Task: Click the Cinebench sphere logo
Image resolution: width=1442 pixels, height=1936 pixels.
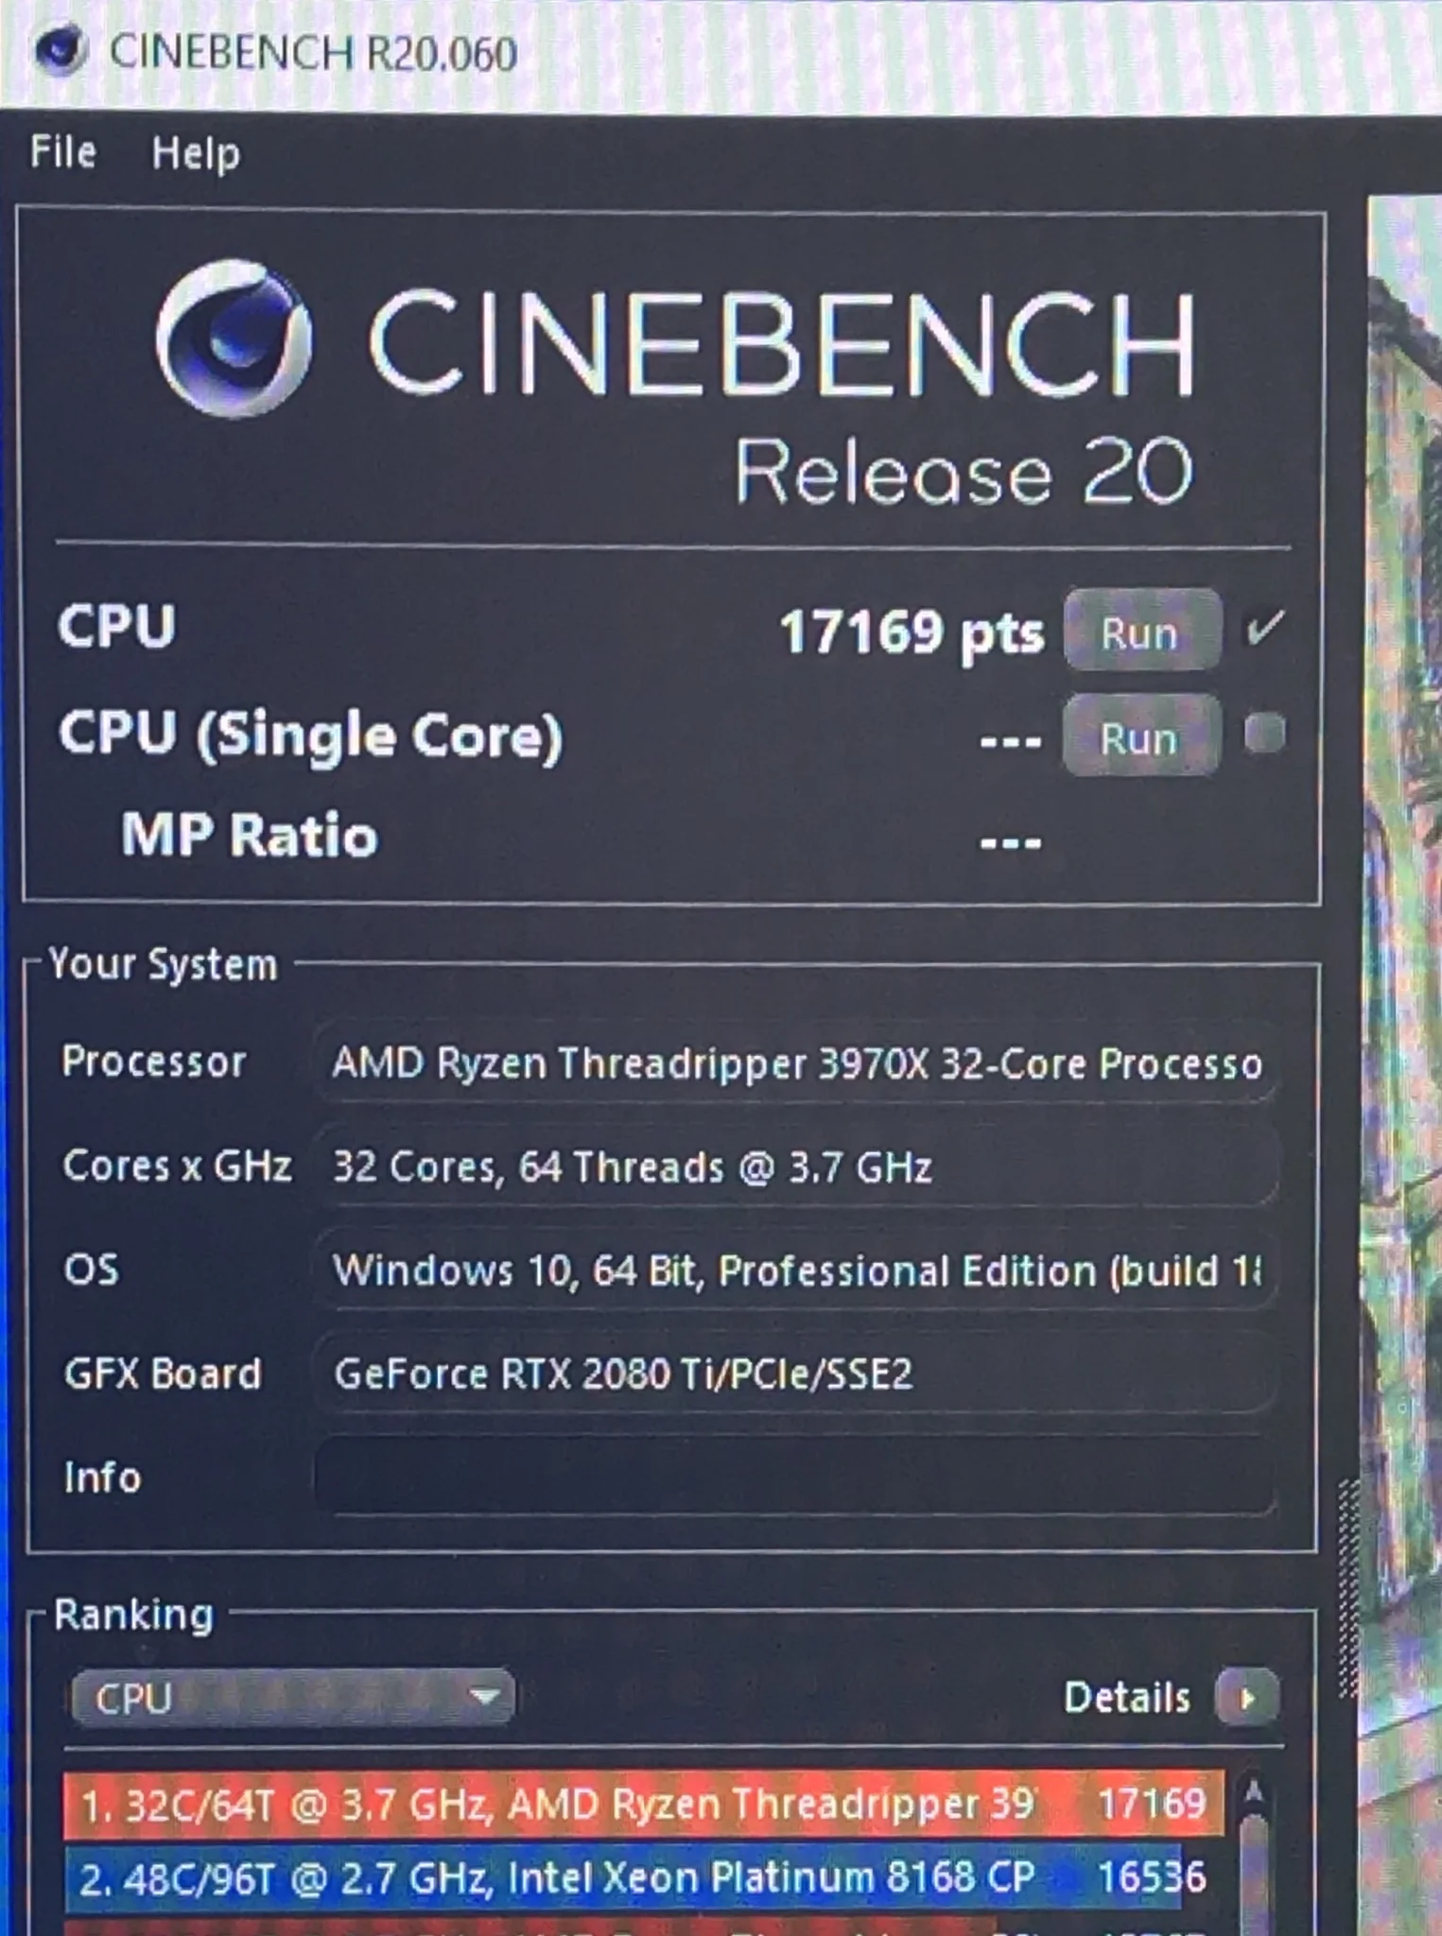Action: 234,338
